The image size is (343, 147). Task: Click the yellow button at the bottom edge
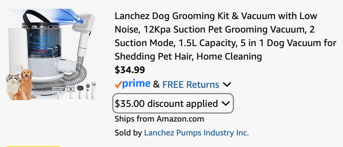tap(33, 146)
